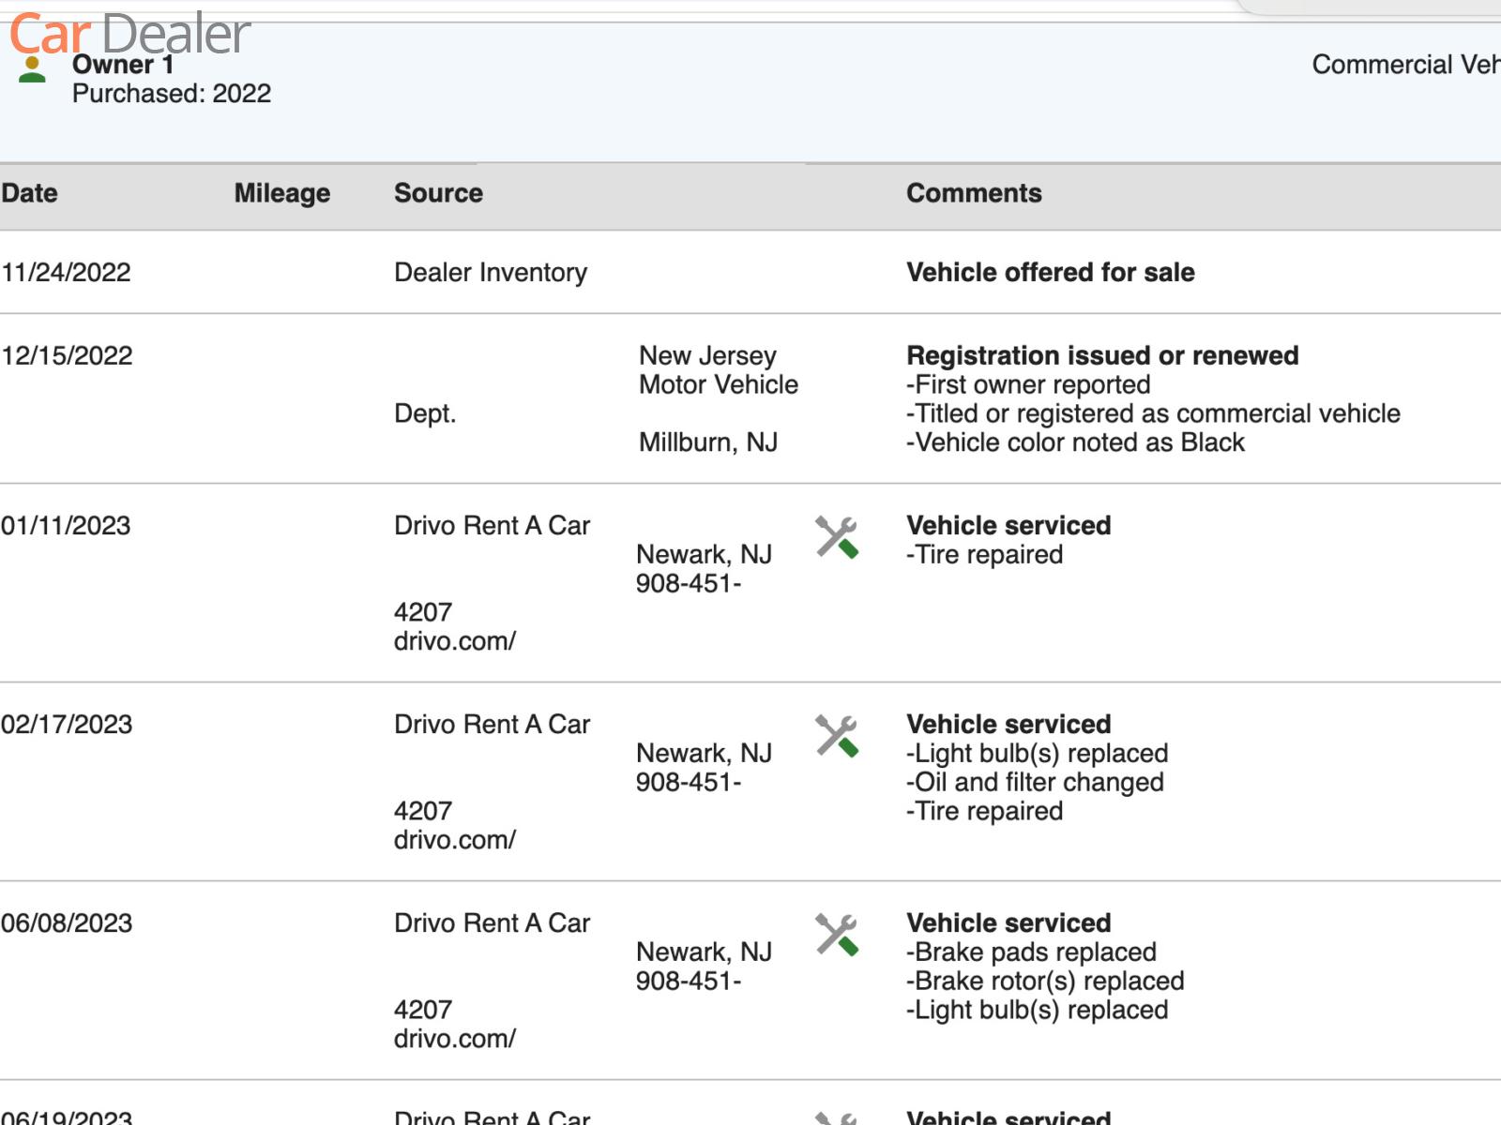This screenshot has width=1501, height=1125.
Task: Click the service wrench icon for 02/17/2023
Action: 836,736
